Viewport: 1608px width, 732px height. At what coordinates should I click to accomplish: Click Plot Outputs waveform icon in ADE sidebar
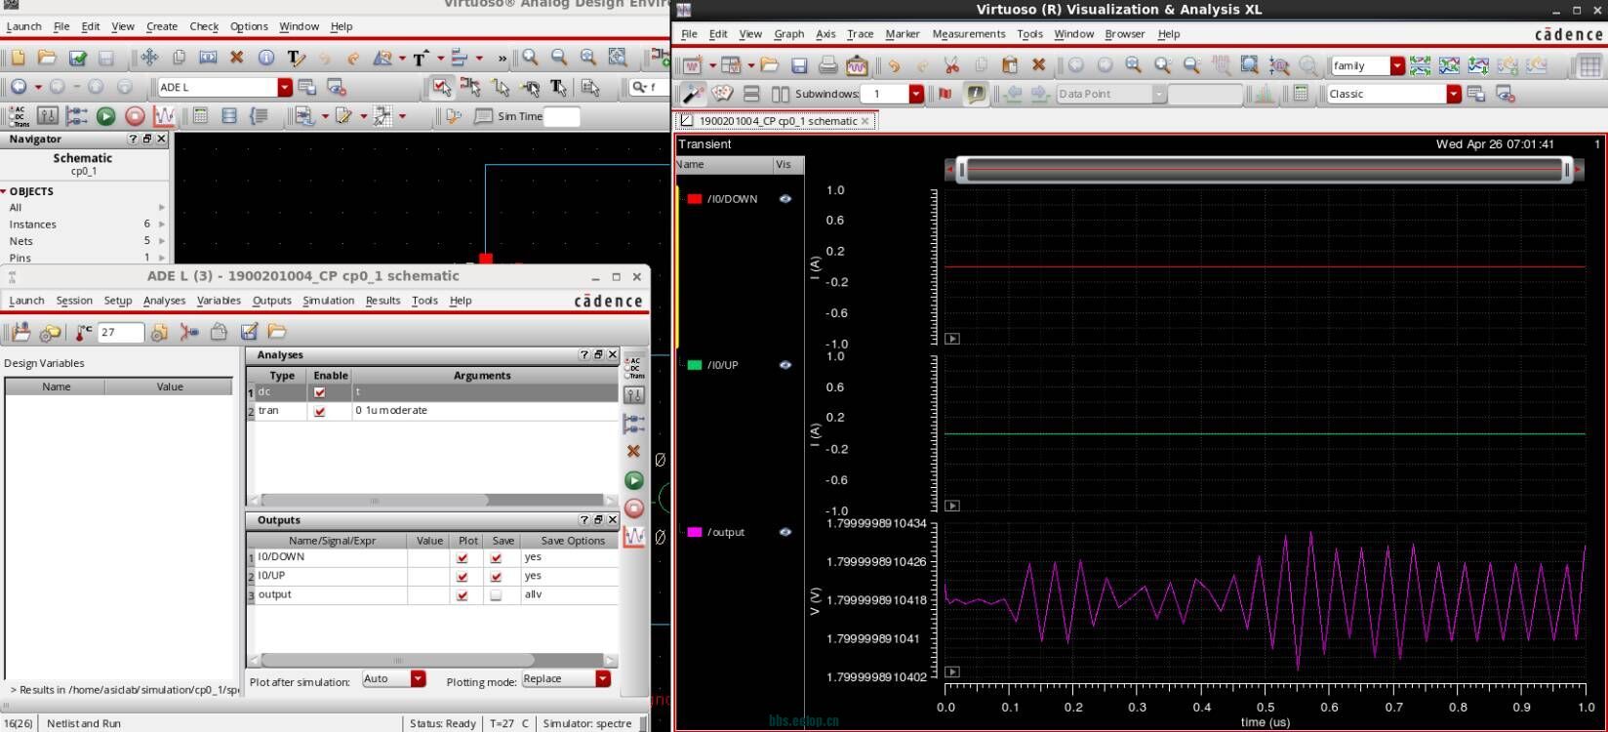[634, 537]
